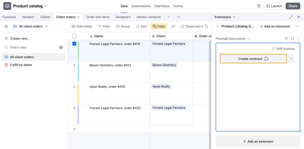Open dashboard more options ellipsis
The image size is (304, 149).
297,26
